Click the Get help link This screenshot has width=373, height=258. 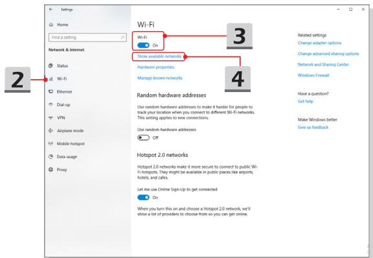point(306,101)
